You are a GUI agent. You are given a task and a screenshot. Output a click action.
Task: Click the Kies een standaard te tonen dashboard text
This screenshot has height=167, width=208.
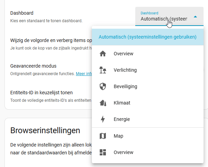coord(46,21)
